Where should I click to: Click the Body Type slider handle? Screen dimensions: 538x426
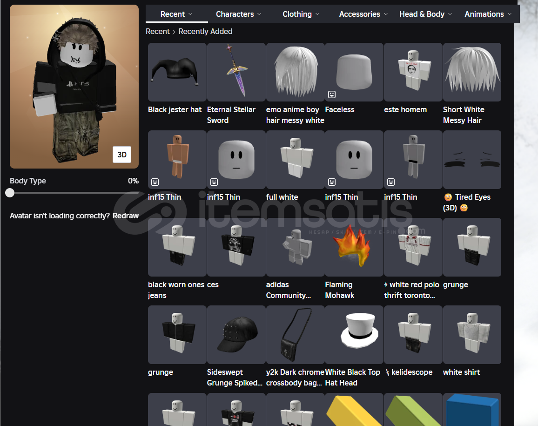click(x=10, y=193)
